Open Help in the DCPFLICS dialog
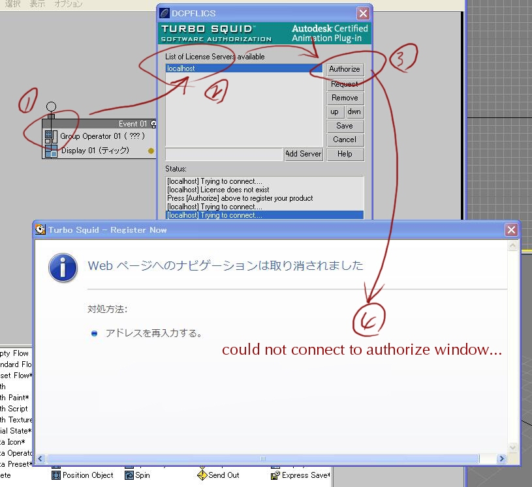The height and width of the screenshot is (487, 532). (345, 154)
